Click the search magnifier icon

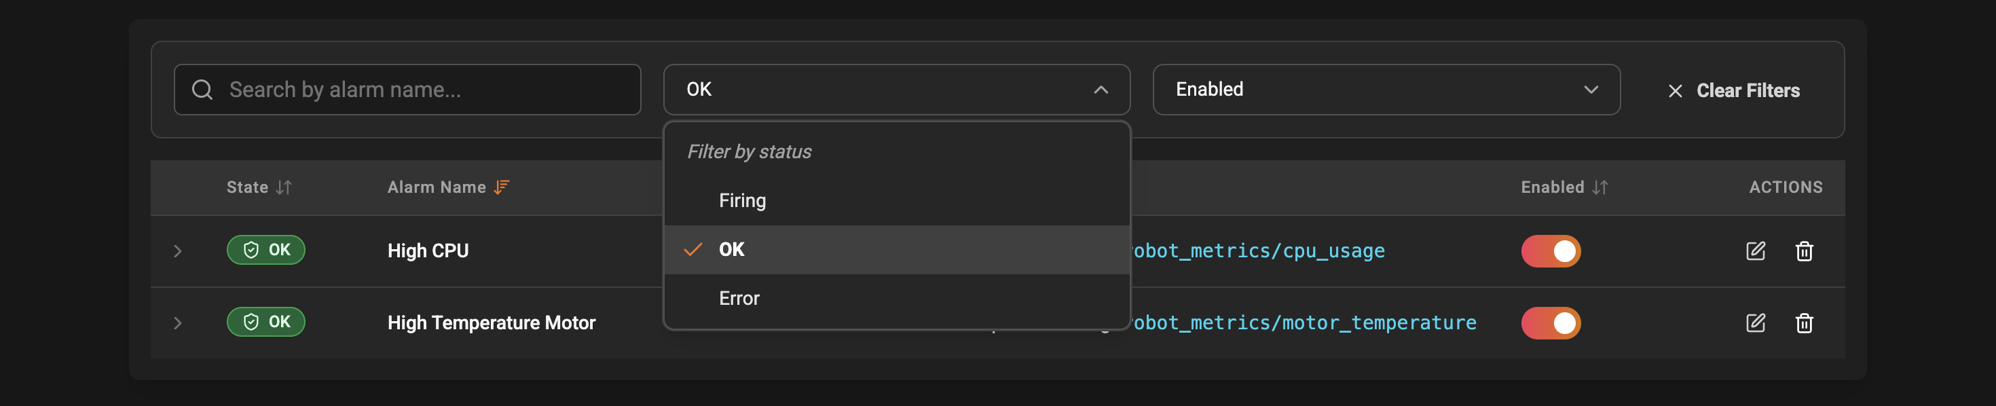[x=202, y=89]
